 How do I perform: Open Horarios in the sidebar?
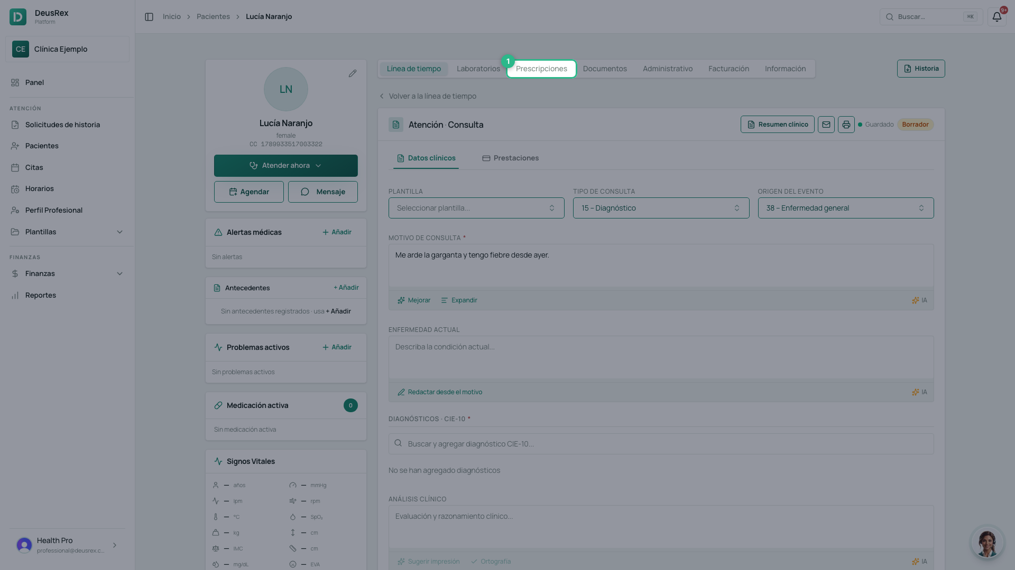pos(67,188)
